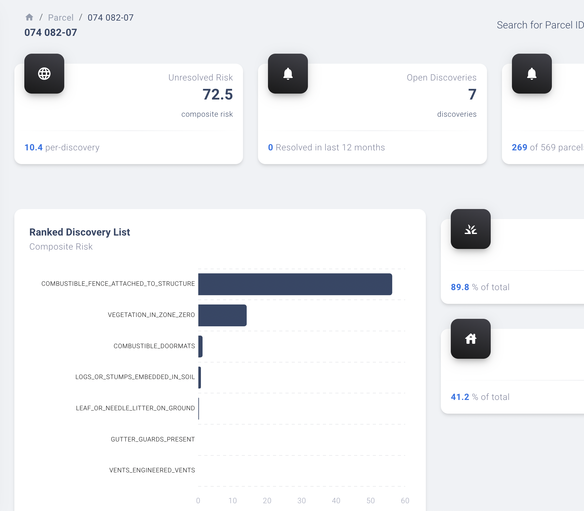Select the COMBUSTIBLE_FENCE_ATTACHED_TO_STRUCTURE bar
Viewport: 584px width, 511px height.
(295, 284)
